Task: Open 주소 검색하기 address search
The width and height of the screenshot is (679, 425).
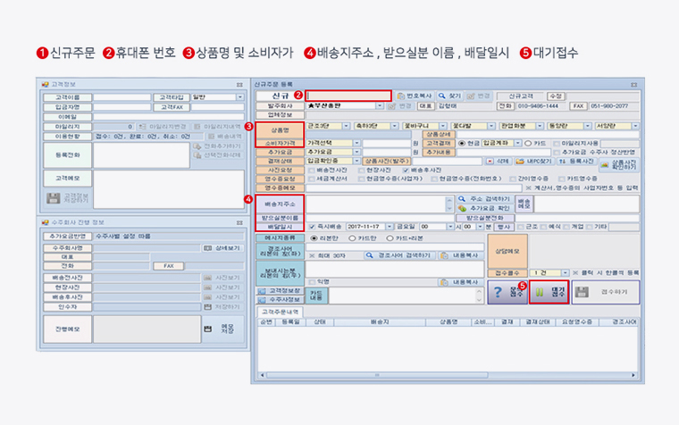Action: pos(482,197)
